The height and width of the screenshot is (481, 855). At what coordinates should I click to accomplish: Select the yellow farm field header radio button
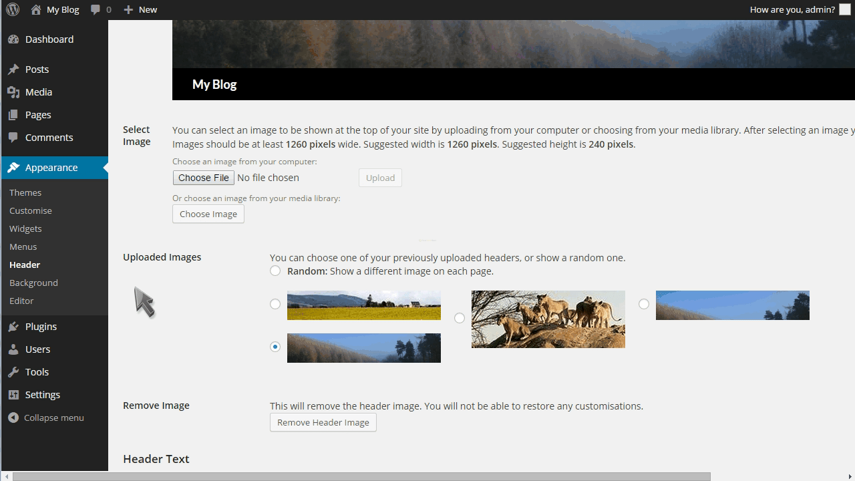pyautogui.click(x=275, y=304)
